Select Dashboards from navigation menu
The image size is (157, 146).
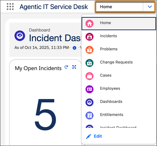click(119, 102)
